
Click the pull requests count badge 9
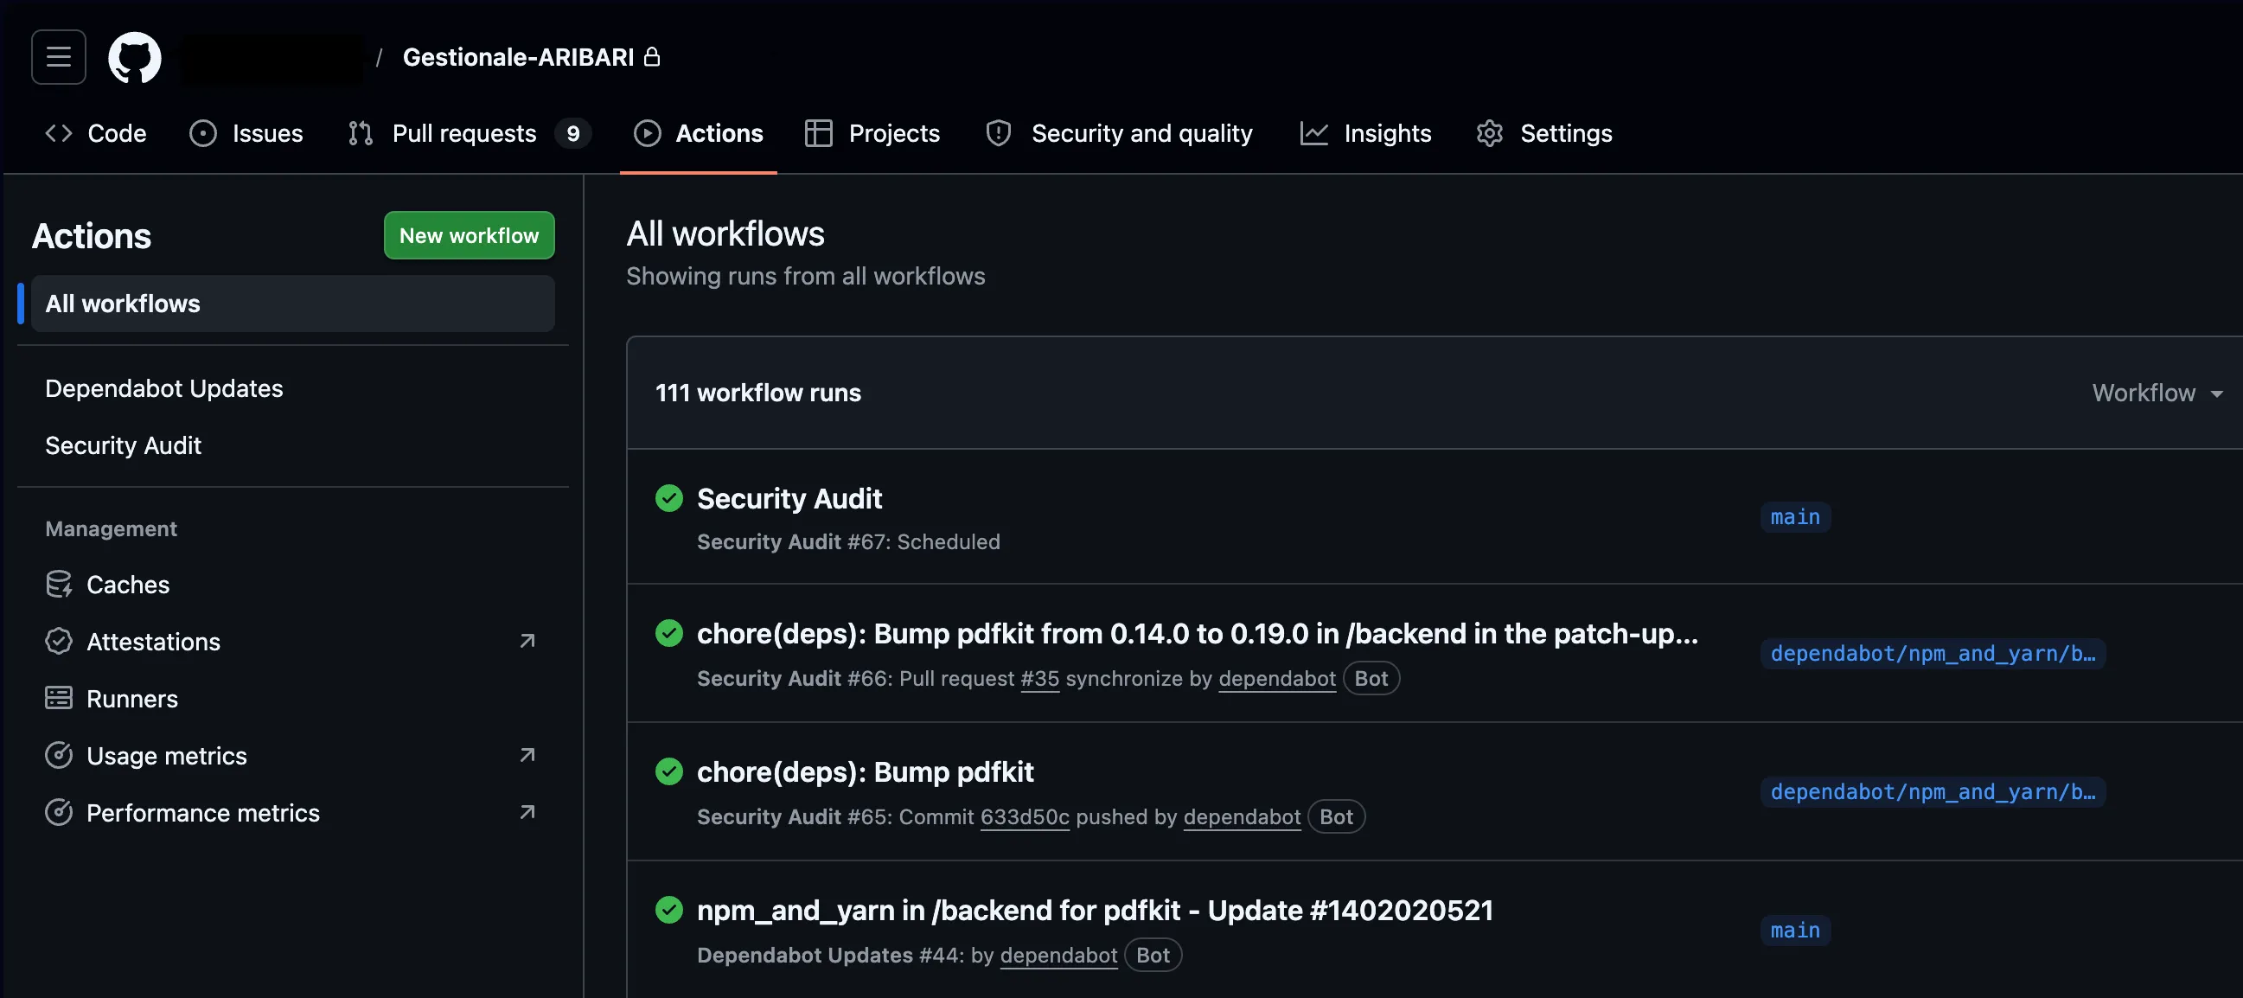(573, 133)
